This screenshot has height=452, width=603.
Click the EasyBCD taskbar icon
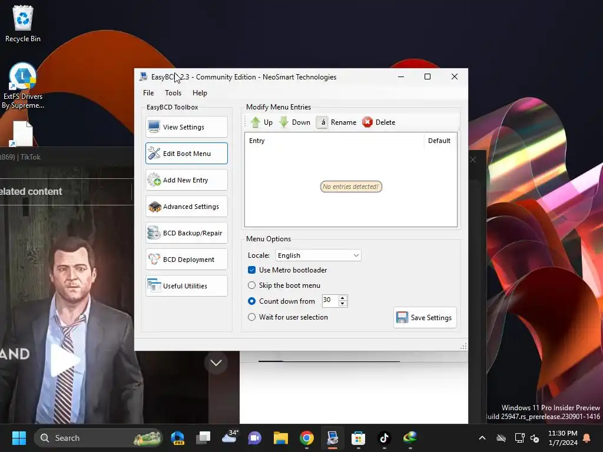332,438
